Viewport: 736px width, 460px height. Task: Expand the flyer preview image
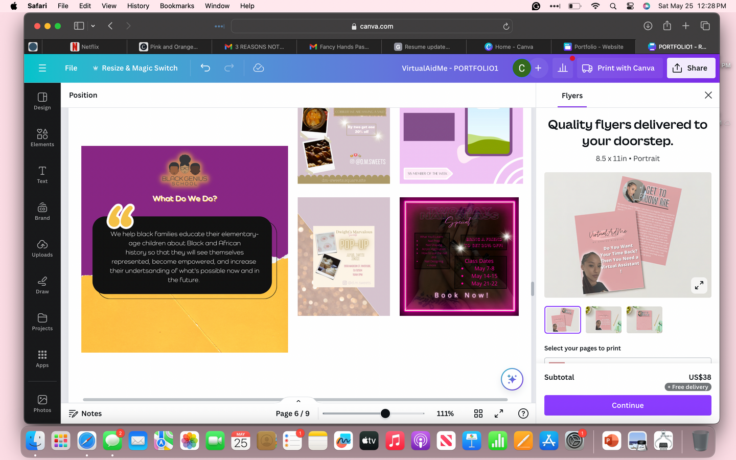[x=699, y=285]
